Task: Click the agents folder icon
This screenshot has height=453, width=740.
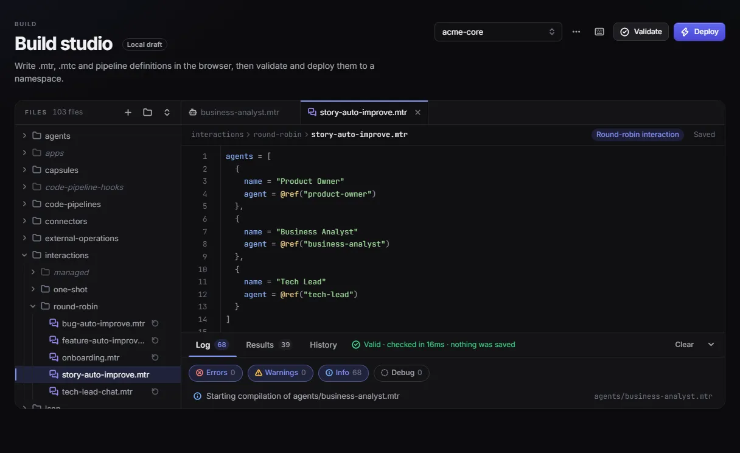Action: (37, 136)
